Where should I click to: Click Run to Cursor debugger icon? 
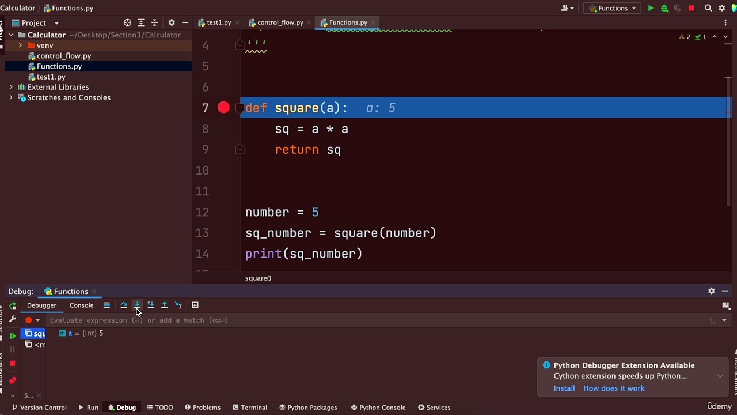pyautogui.click(x=178, y=305)
